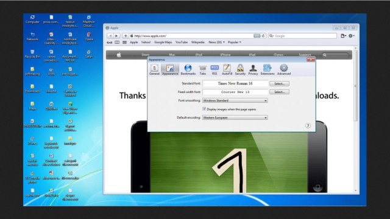This screenshot has width=390, height=219.
Task: Select the Opera desktop shortcut
Action: pos(89,36)
